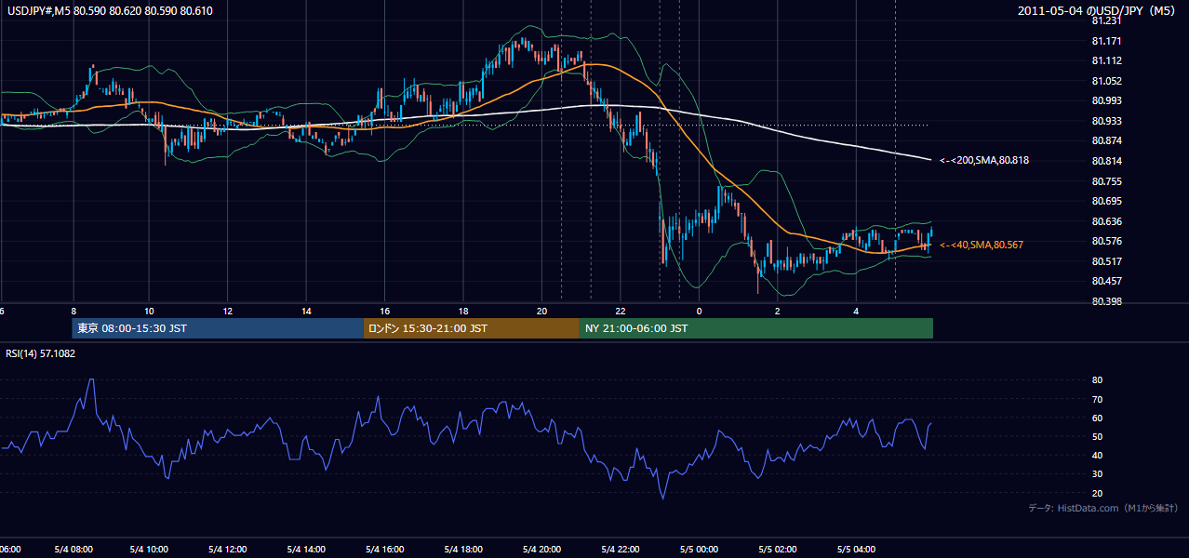This screenshot has width=1189, height=558.
Task: Click hour marker 18 below price chart
Action: point(463,311)
